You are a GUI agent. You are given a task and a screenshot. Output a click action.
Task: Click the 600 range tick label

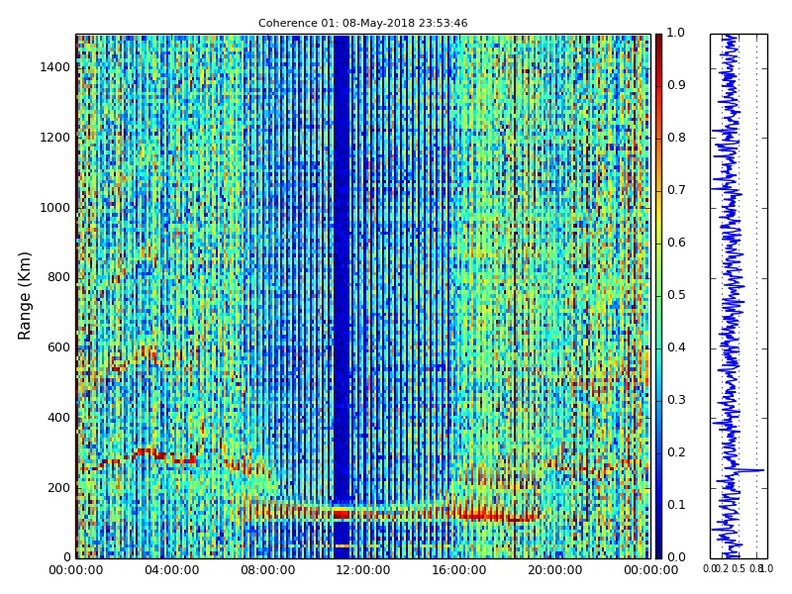pyautogui.click(x=58, y=347)
